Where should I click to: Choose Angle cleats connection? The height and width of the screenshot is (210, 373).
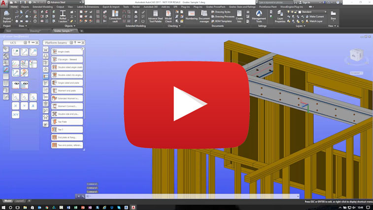(67, 52)
